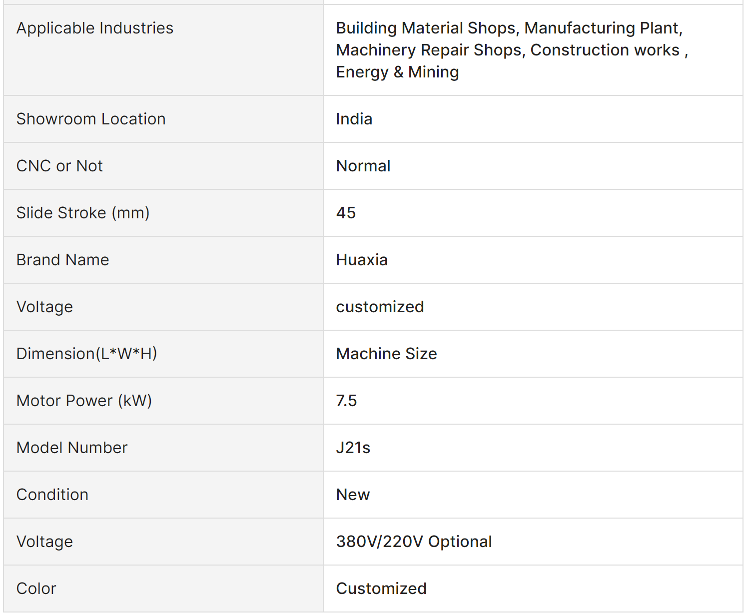
Task: Click the Condition label
Action: tap(52, 495)
